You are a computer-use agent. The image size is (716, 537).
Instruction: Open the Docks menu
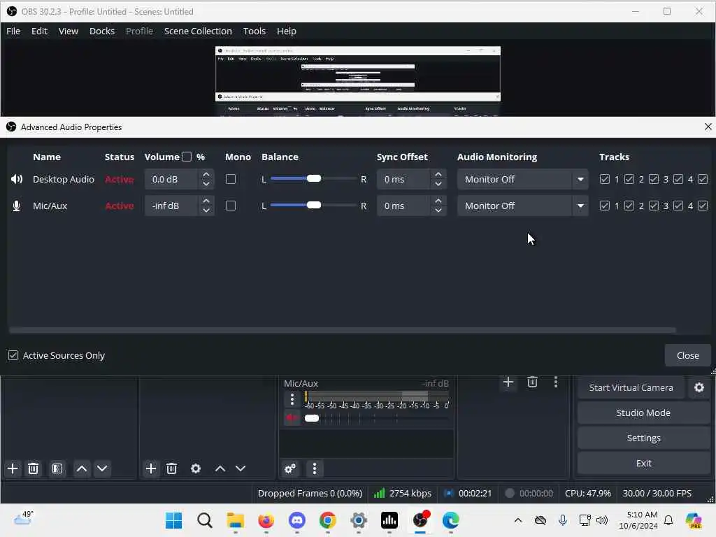click(x=102, y=31)
